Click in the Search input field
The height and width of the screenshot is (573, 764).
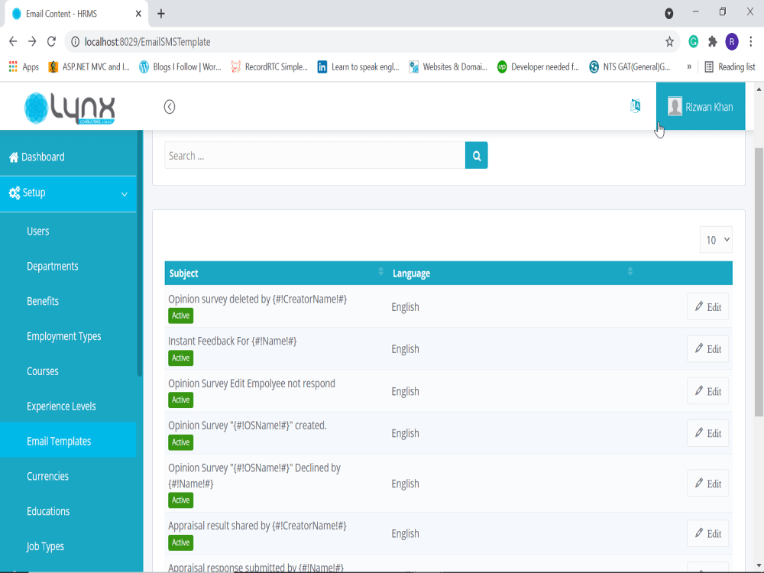[315, 155]
